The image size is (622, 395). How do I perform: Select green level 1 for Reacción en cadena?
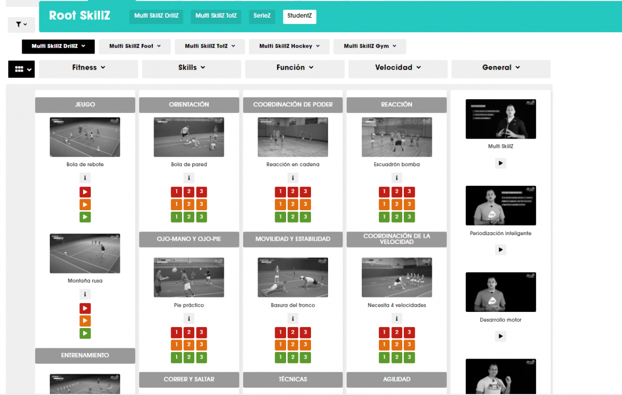[280, 217]
